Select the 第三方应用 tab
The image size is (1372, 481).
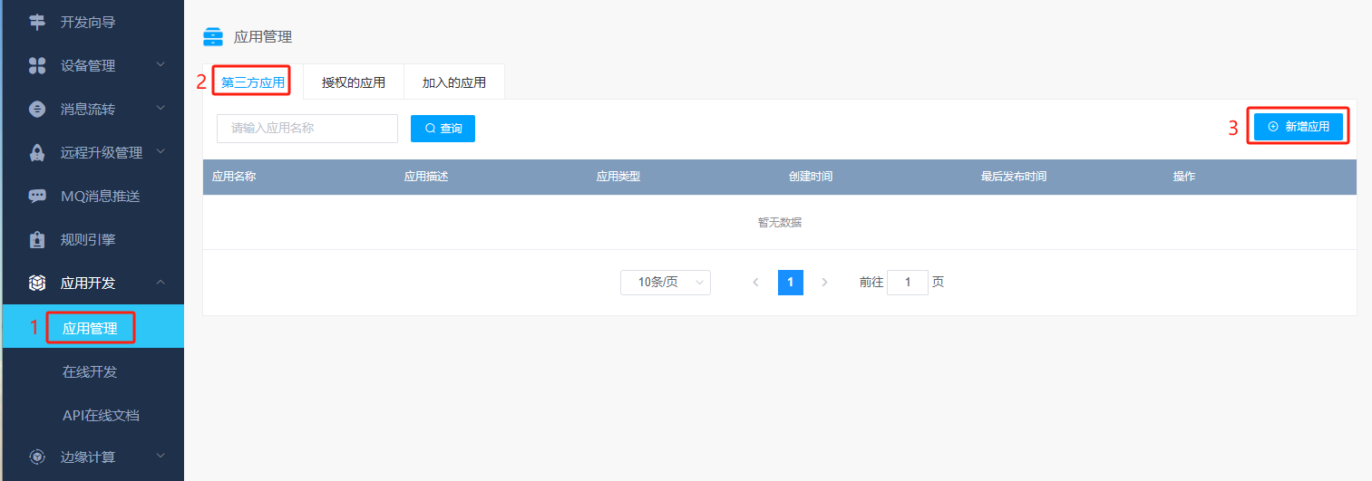[x=253, y=82]
